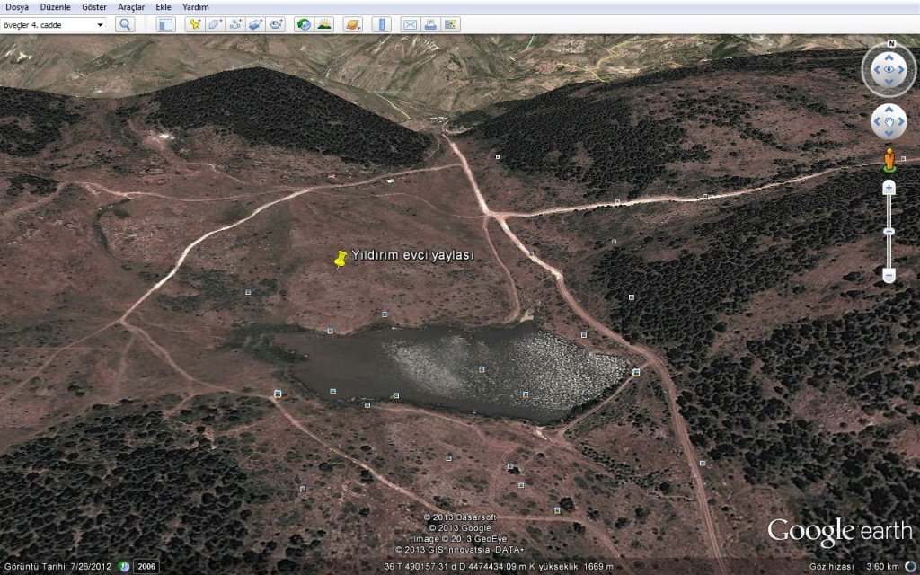Screen dimensions: 920x575
Task: Toggle historical imagery clock in toolbar
Action: tap(304, 24)
